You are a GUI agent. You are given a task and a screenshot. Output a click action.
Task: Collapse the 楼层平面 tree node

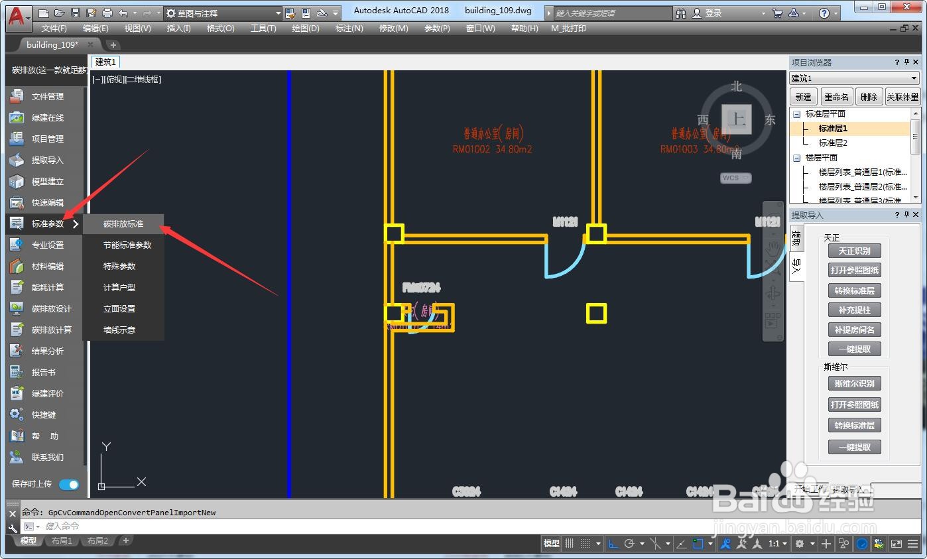point(797,158)
